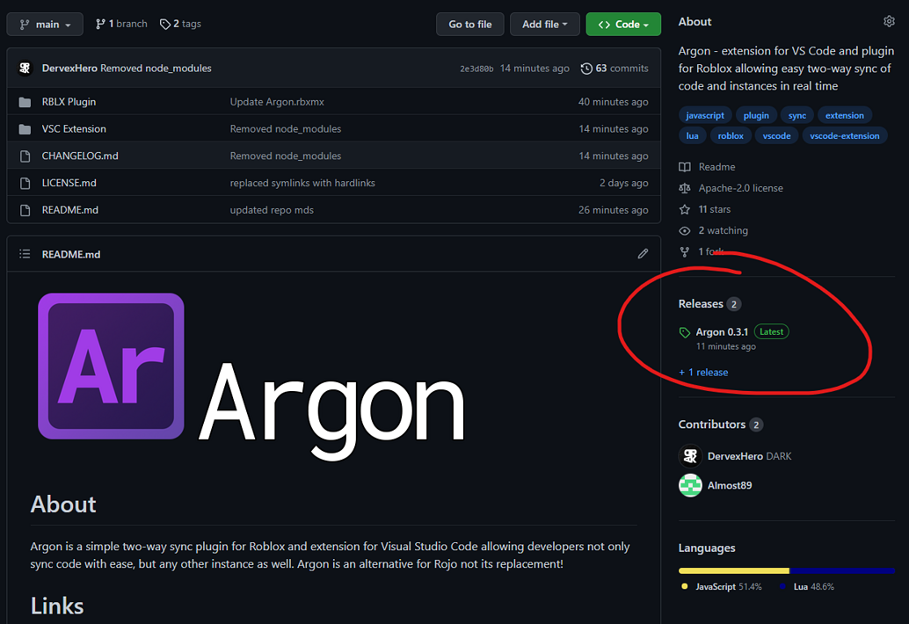
Task: Toggle watching the repository
Action: click(x=684, y=230)
